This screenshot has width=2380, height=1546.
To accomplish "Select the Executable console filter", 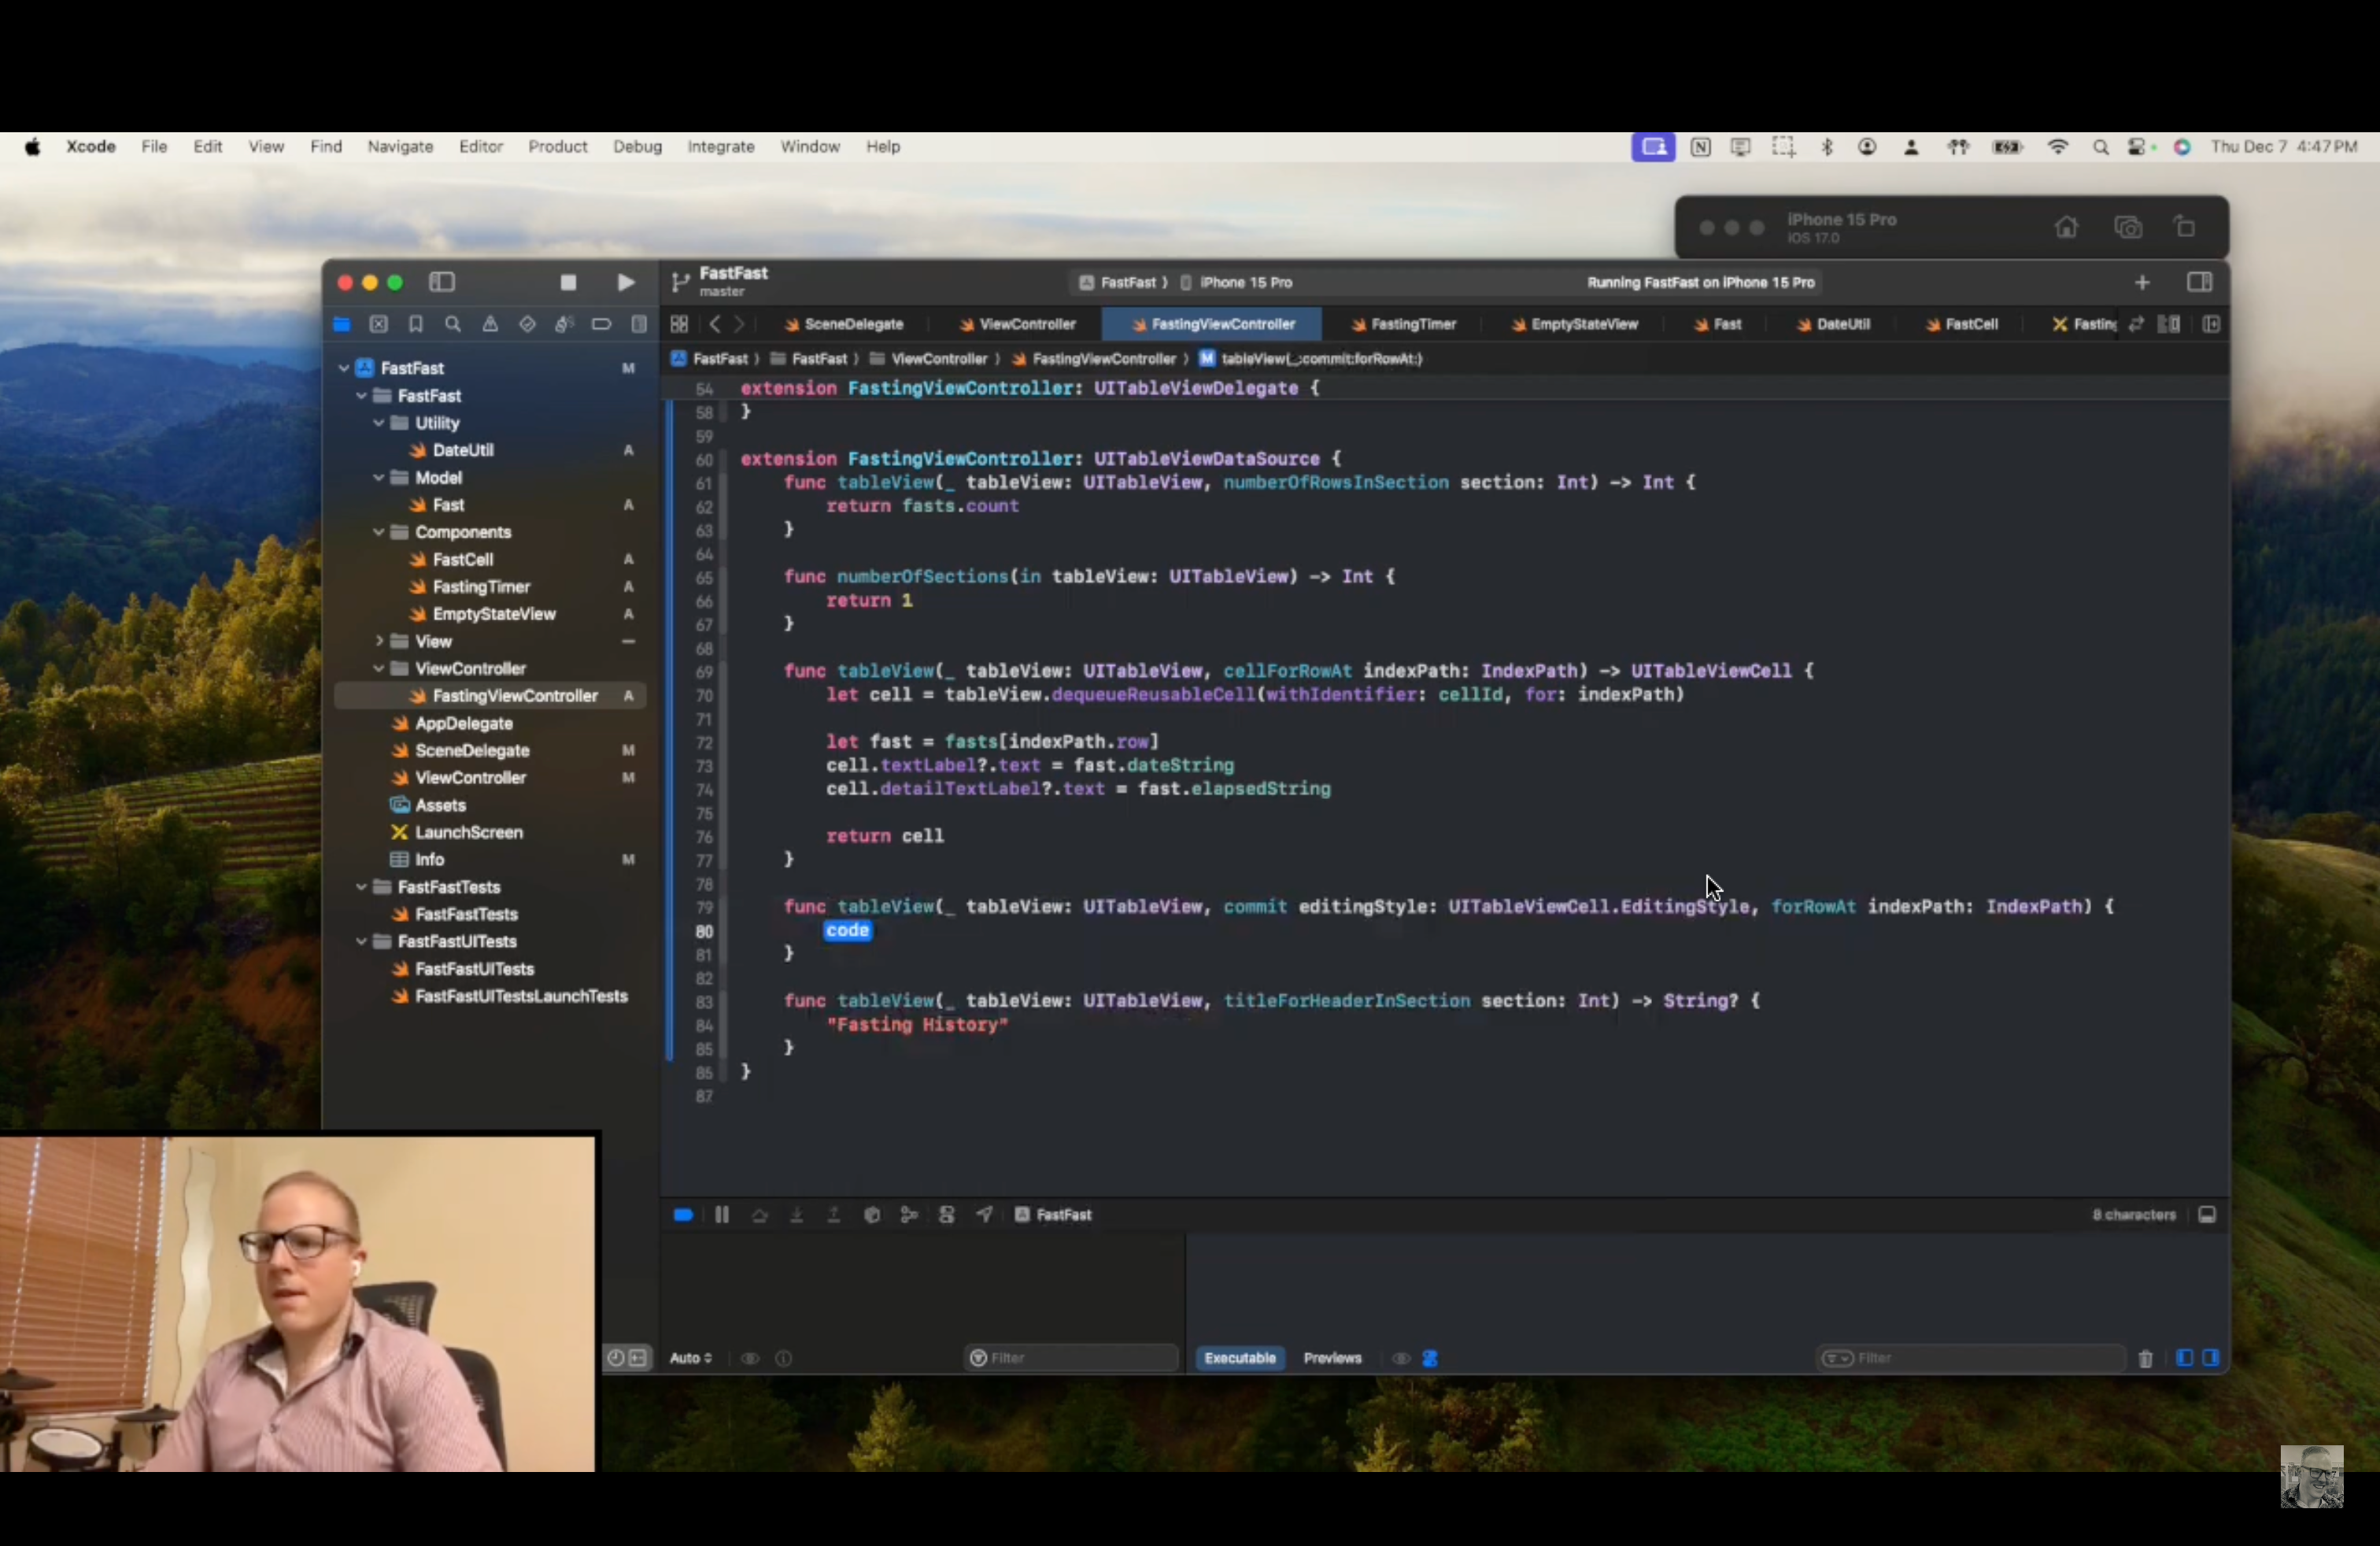I will (x=1240, y=1359).
